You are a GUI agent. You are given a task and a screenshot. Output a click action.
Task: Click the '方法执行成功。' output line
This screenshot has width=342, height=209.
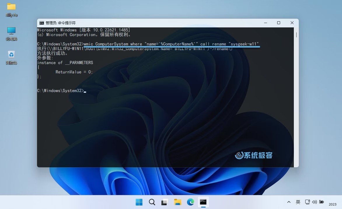pyautogui.click(x=52, y=53)
